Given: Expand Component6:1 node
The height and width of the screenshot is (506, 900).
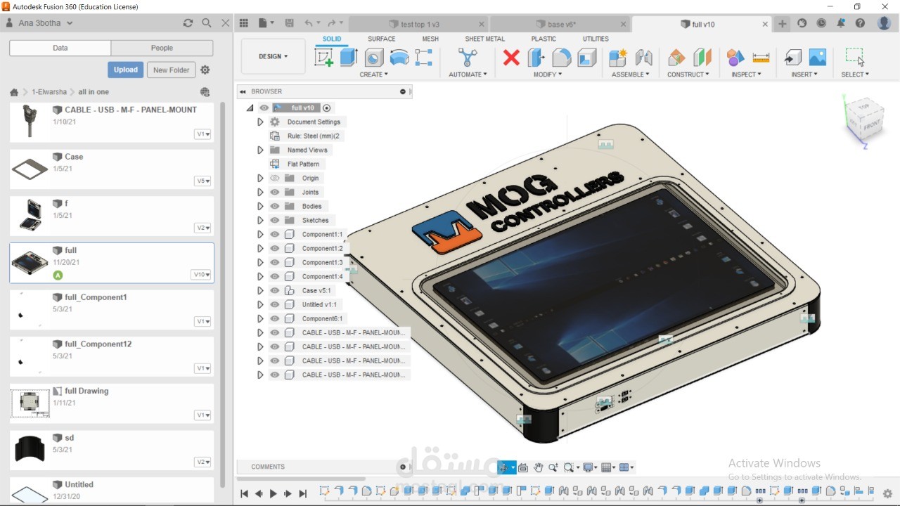Looking at the screenshot, I should (x=260, y=319).
